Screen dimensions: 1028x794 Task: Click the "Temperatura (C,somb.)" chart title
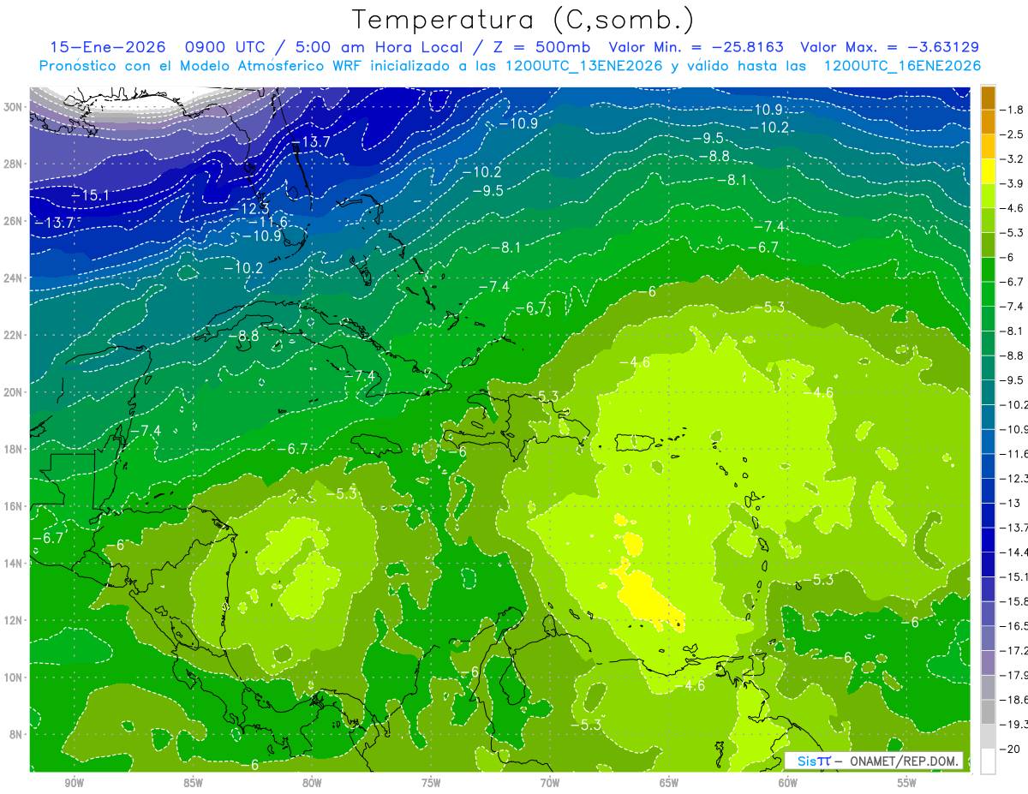tap(523, 20)
